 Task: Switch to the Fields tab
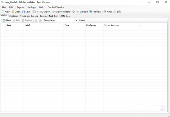click(x=4, y=16)
